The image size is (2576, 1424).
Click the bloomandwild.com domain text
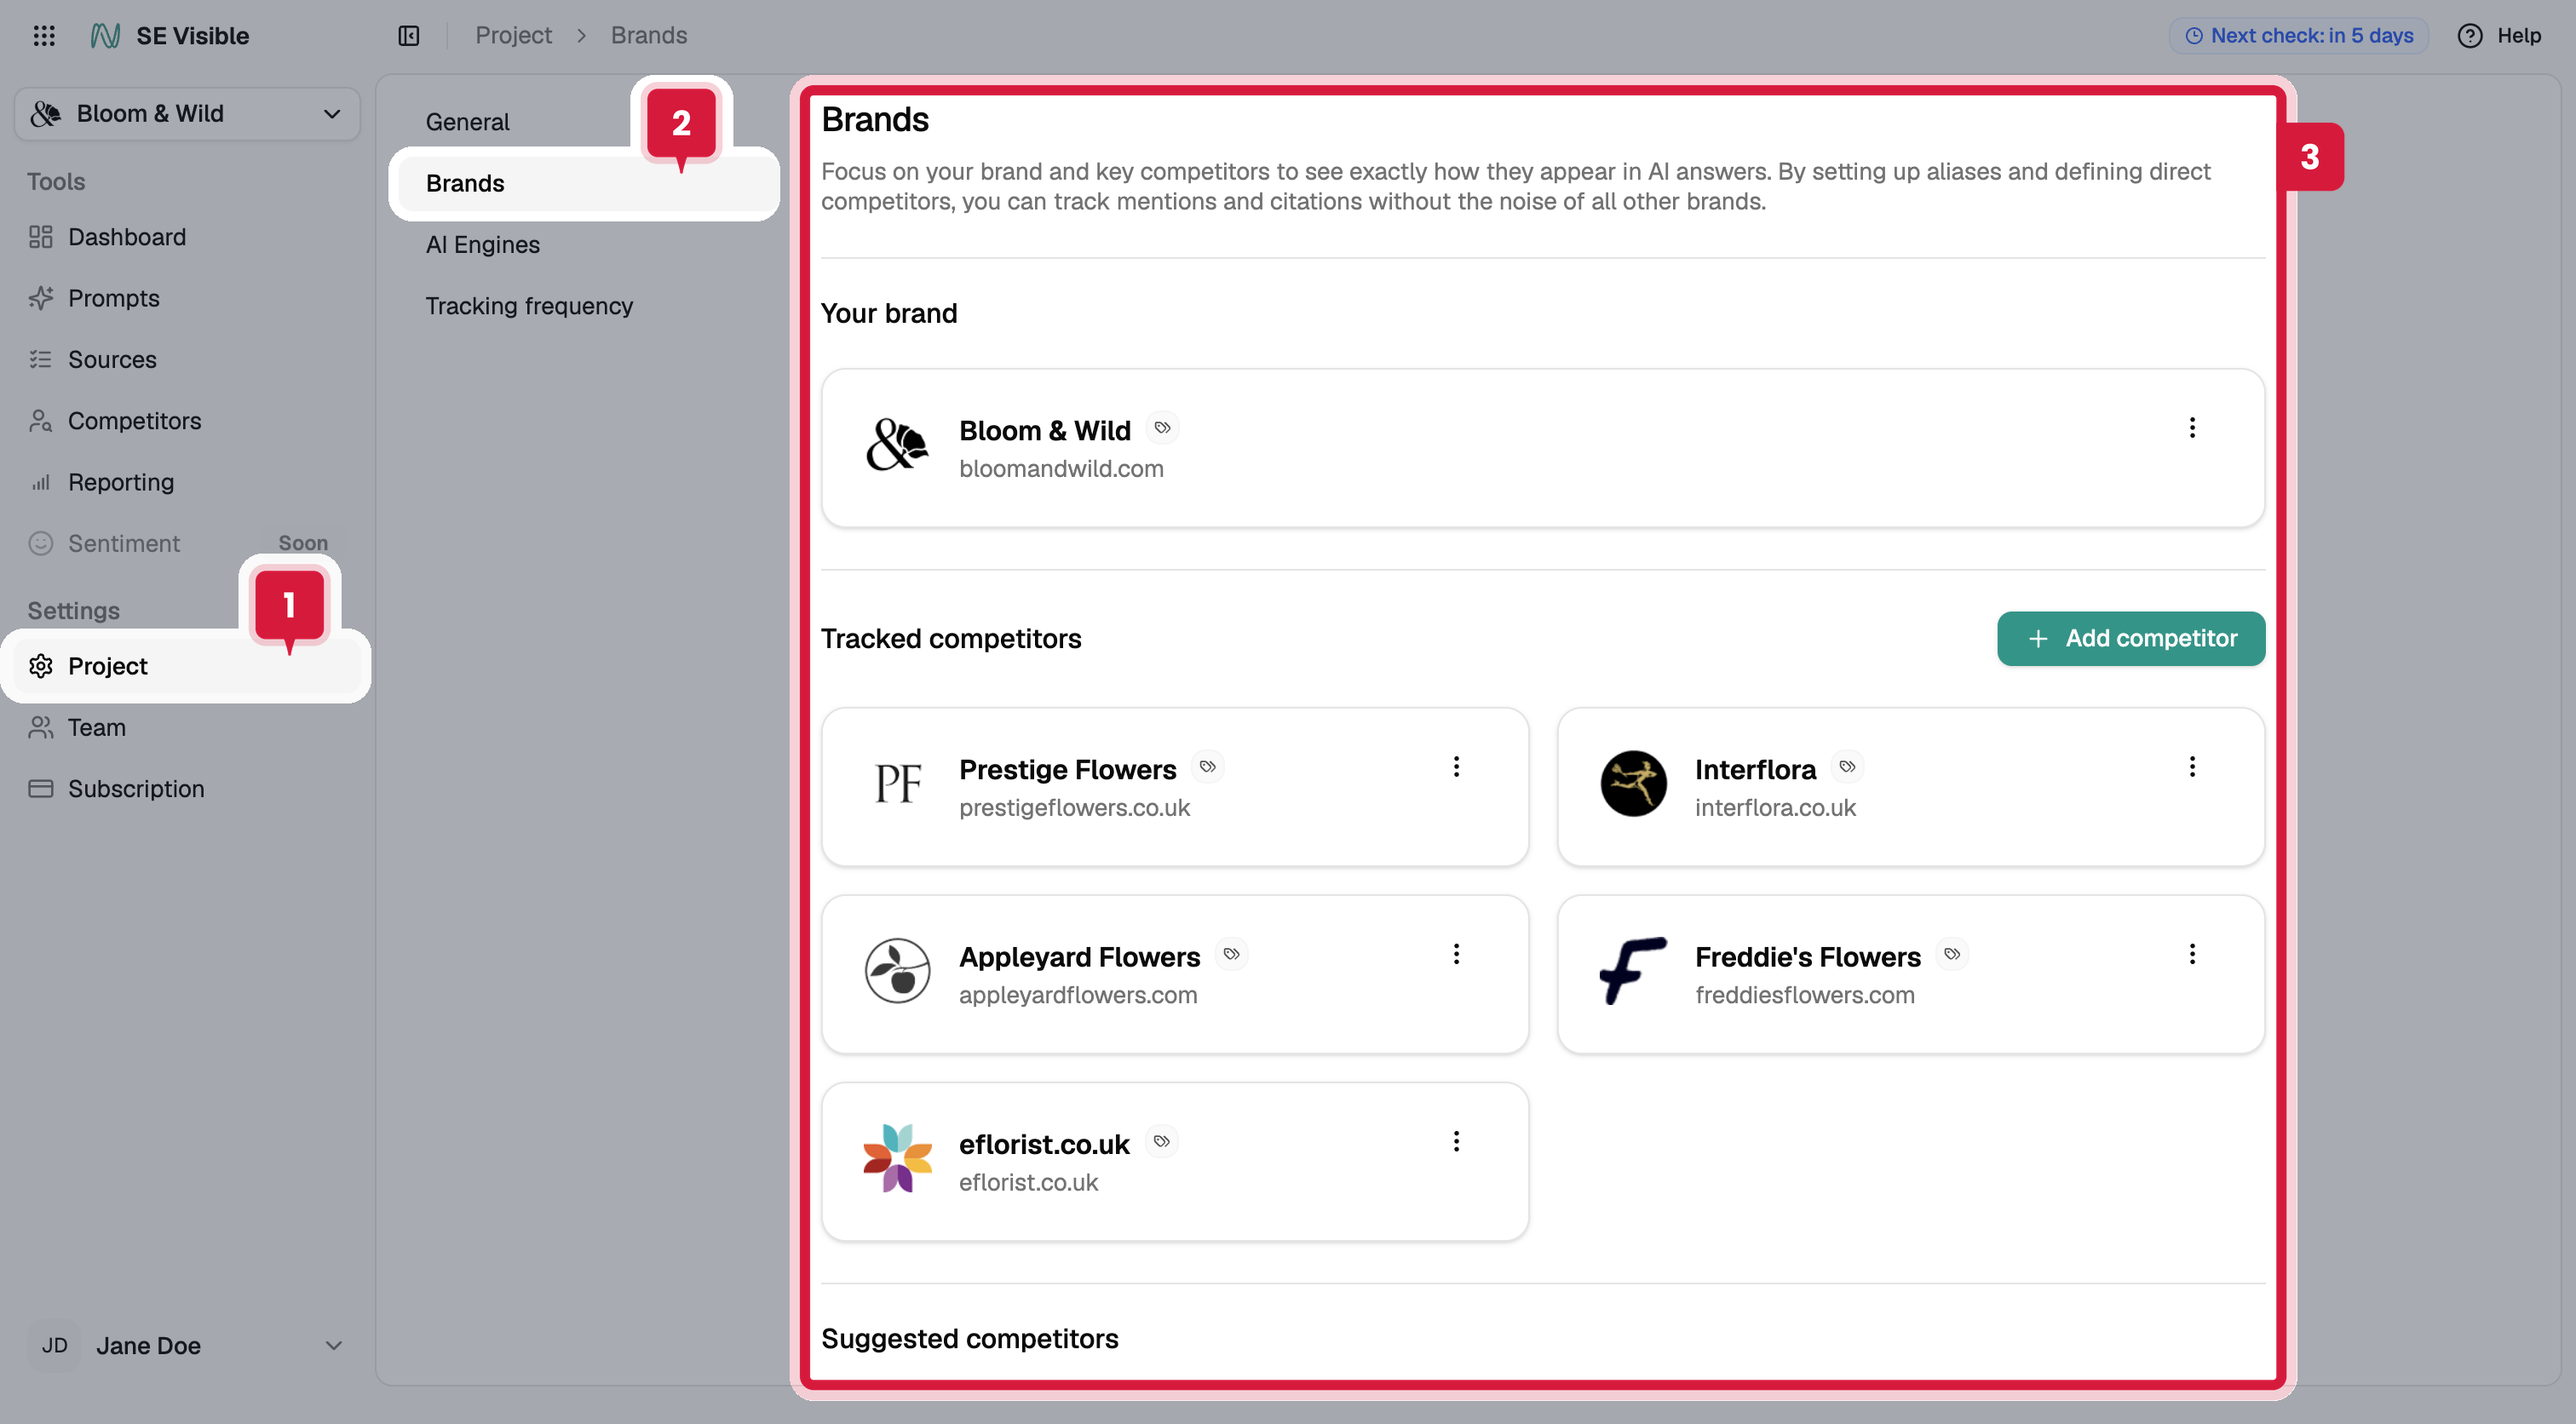pos(1061,469)
